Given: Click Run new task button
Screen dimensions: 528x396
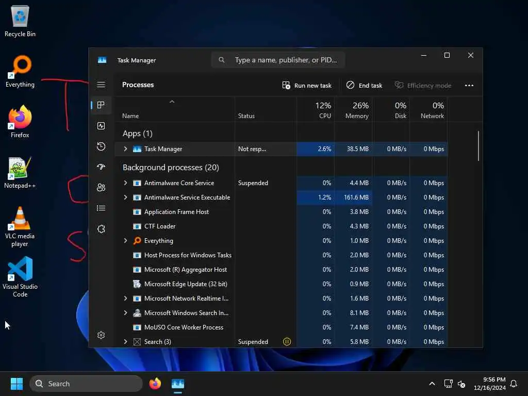Looking at the screenshot, I should [x=307, y=86].
